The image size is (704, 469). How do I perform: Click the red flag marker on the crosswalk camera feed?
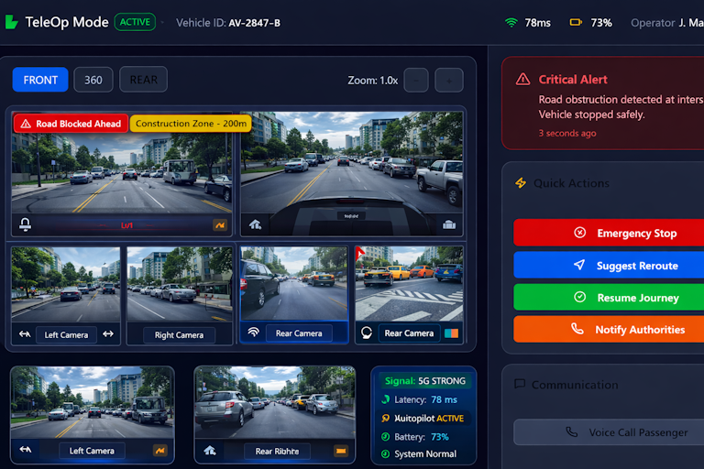(359, 253)
